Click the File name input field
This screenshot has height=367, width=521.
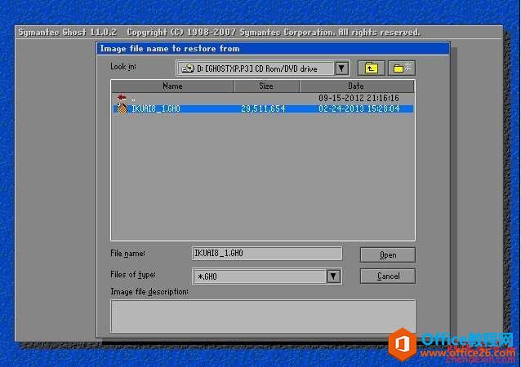(x=267, y=254)
